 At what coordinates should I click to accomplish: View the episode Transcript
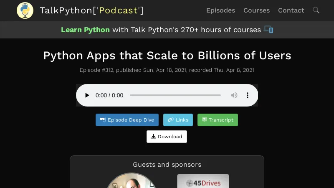point(218,120)
